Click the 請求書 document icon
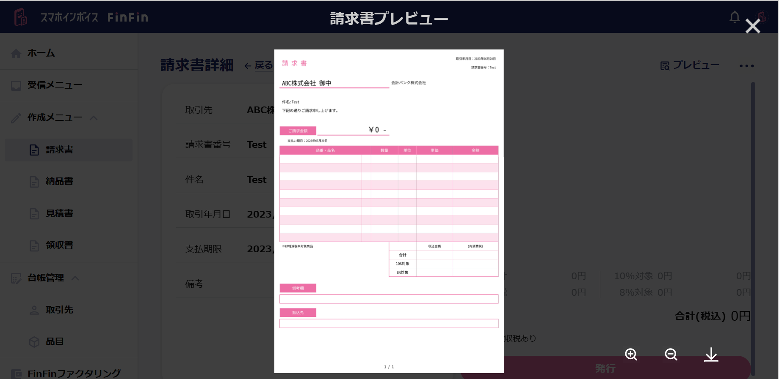This screenshot has width=779, height=379. 34,150
